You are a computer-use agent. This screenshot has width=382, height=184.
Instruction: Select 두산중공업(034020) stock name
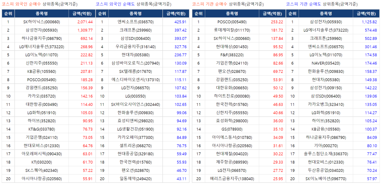click(327, 170)
